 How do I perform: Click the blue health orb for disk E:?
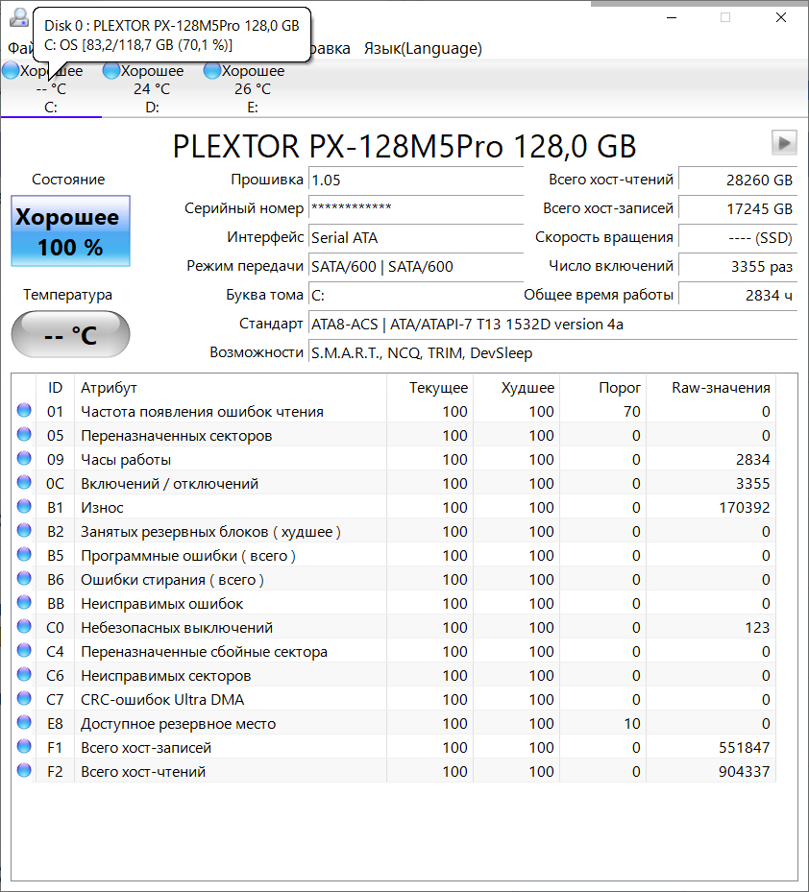pos(211,70)
